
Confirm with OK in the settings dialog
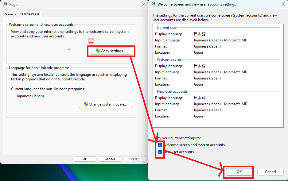pyautogui.click(x=239, y=171)
